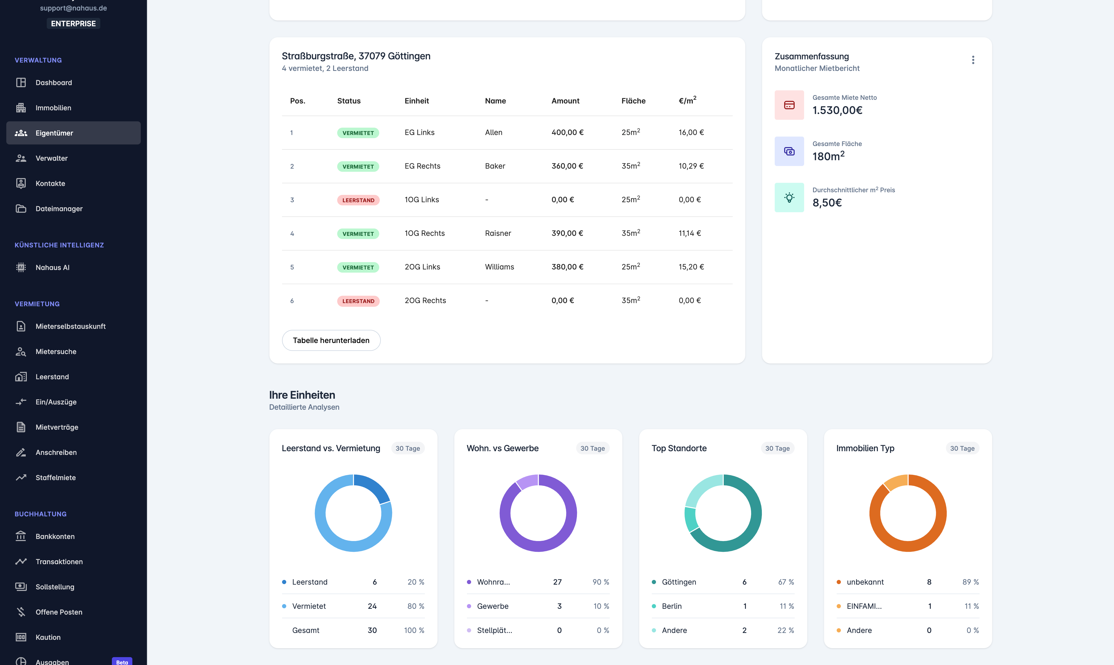
Task: Click the Top Standorte donut chart
Action: (722, 513)
